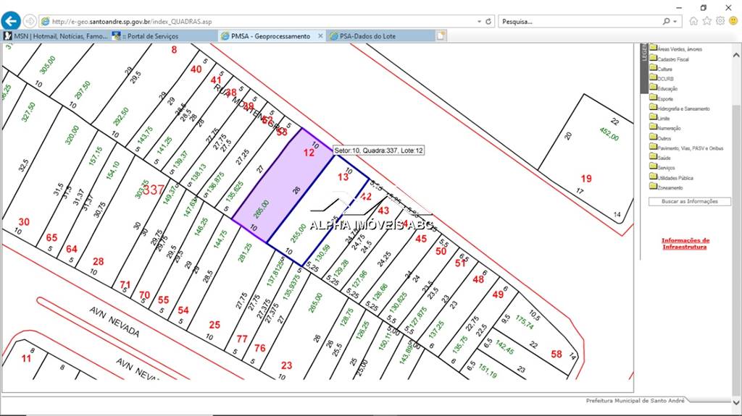Screen dimensions: 742x416
Task: Select lot 13 on the map
Action: [343, 177]
